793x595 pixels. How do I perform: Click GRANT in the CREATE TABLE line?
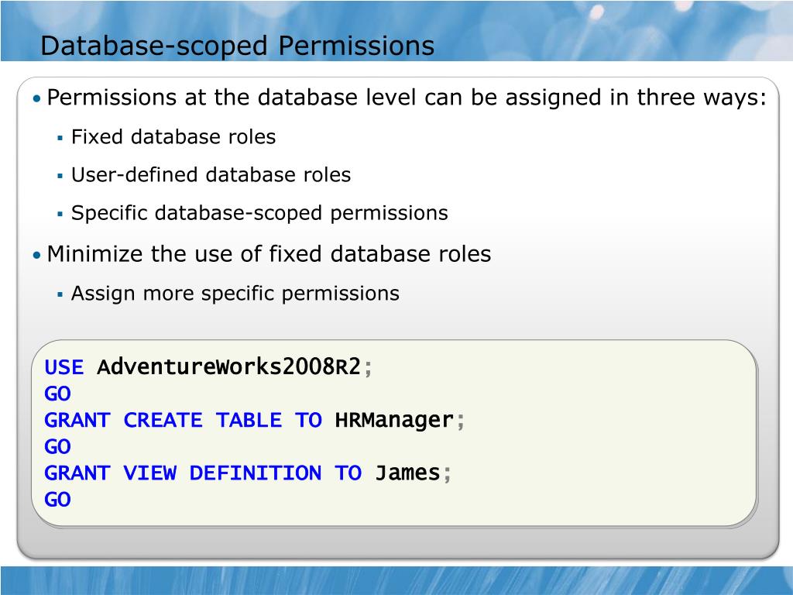[x=77, y=421]
